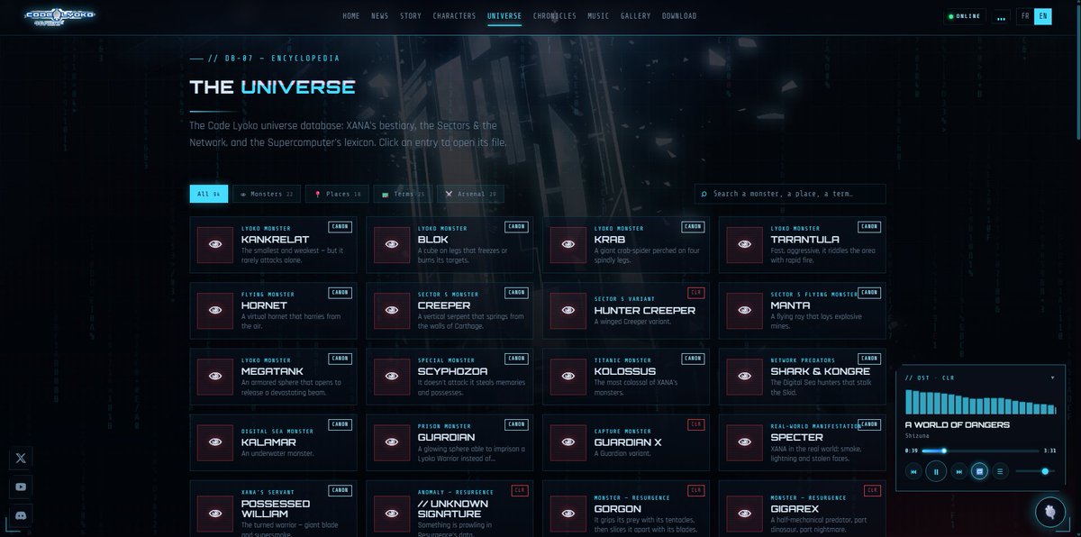Click the eye icon on Creeper card
Viewport: 1081px width, 537px height.
point(392,310)
